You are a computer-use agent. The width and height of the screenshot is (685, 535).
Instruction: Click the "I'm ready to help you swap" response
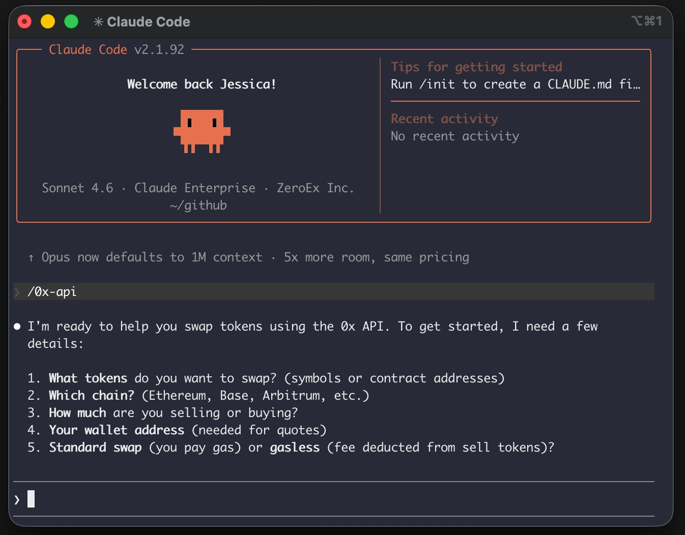coord(312,335)
